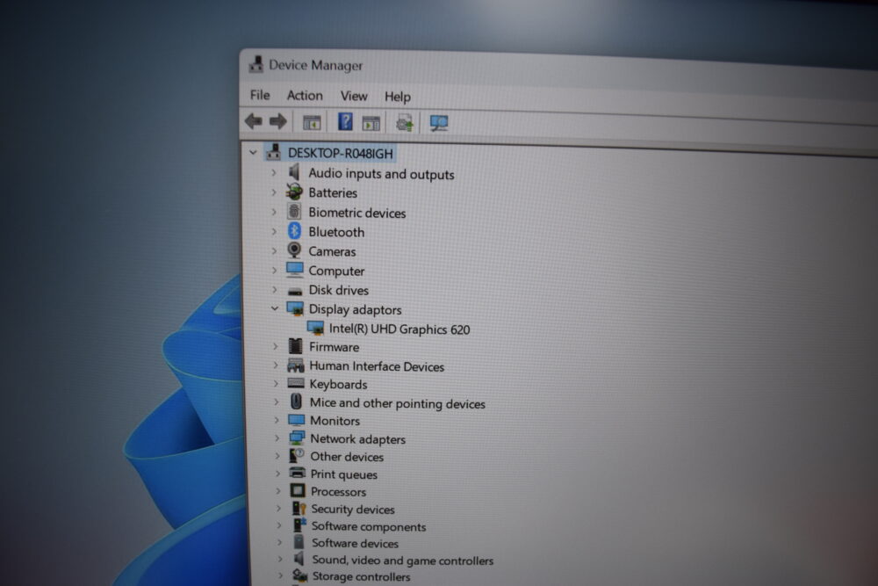Click the Firmware chip icon
This screenshot has width=878, height=586.
pyautogui.click(x=295, y=346)
